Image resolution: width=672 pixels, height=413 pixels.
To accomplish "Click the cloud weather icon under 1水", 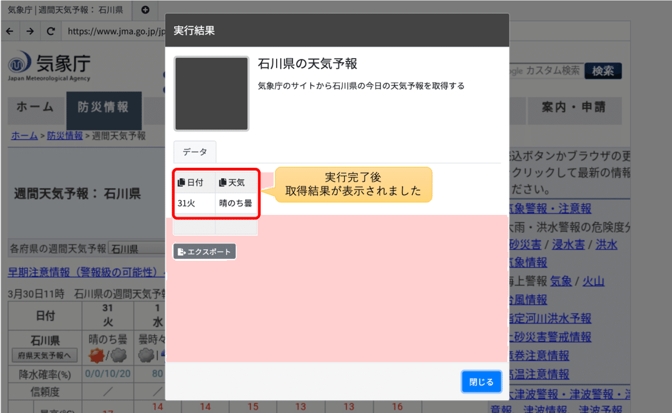I will pos(144,354).
